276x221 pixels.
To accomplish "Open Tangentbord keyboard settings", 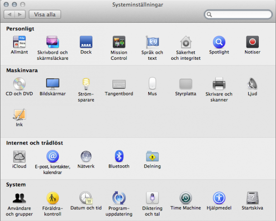I will (x=119, y=84).
